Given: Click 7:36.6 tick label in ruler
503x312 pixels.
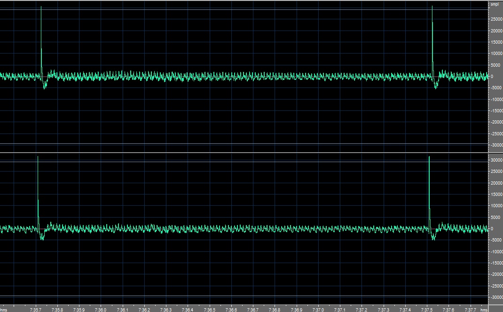Looking at the screenshot, I should coord(231,310).
